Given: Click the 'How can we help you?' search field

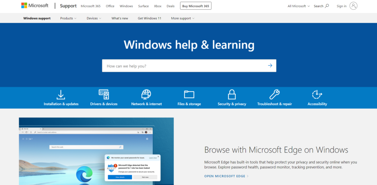Looking at the screenshot, I should coord(184,66).
